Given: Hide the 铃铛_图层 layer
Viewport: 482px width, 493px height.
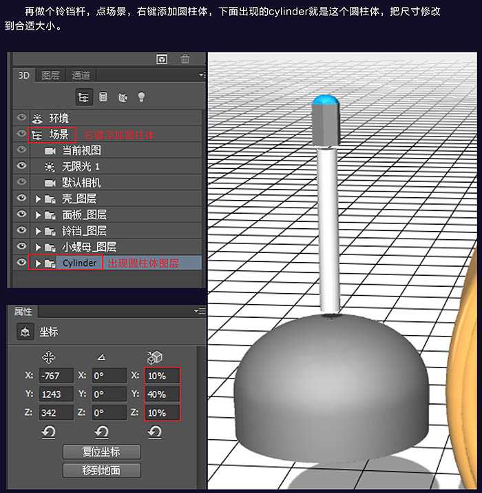Looking at the screenshot, I should 21,230.
